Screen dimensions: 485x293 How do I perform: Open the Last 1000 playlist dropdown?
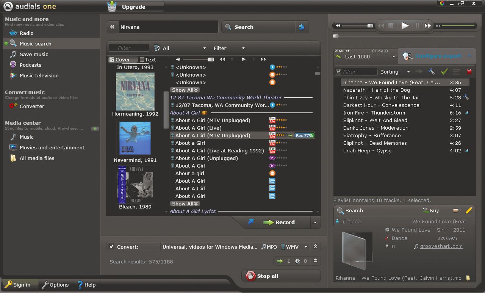tap(365, 56)
